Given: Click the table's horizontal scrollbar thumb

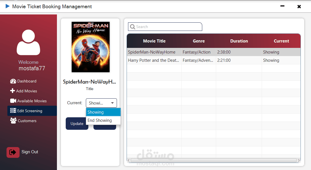Looking at the screenshot, I should (214, 160).
